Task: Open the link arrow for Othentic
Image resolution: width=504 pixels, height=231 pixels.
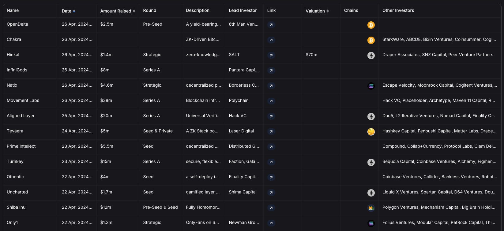Action: (271, 177)
